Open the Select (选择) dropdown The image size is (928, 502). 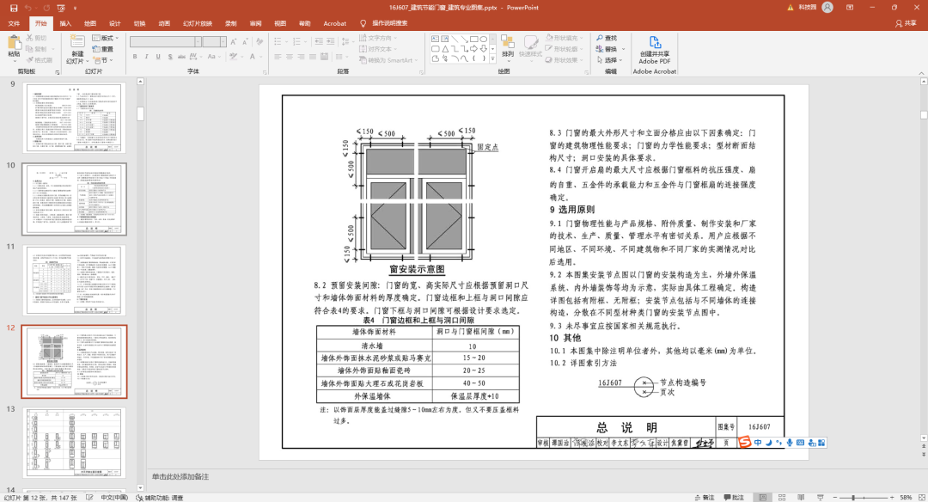(x=609, y=60)
